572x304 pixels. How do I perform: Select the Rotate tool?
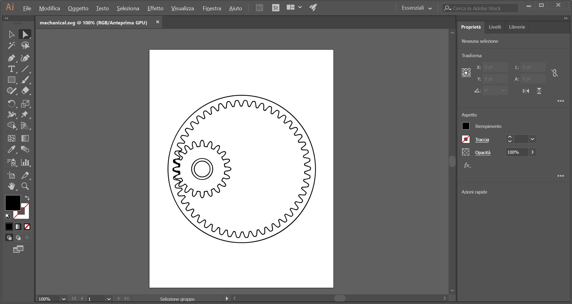pos(11,104)
